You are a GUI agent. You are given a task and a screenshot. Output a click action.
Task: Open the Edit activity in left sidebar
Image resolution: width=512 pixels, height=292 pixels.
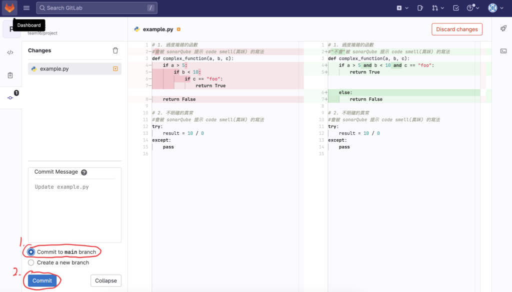(x=10, y=52)
